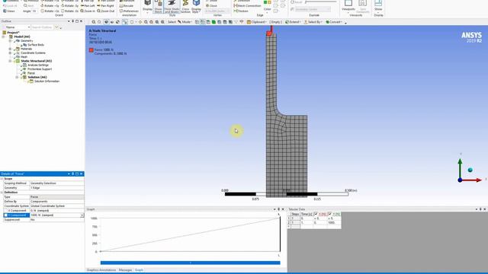Click the X Component value field
The height and width of the screenshot is (274, 488).
(56, 210)
